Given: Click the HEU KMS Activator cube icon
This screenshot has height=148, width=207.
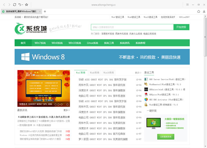Looking at the screenshot, I should click(x=146, y=100).
